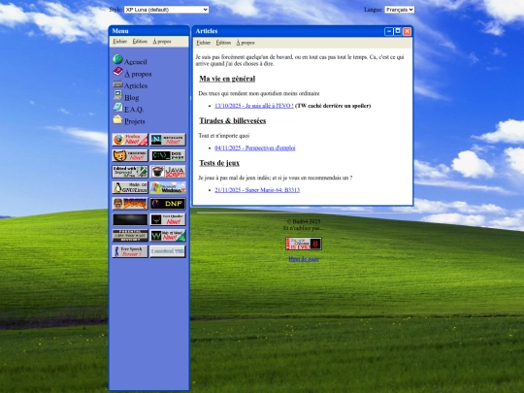
Task: Click the plain black badge
Action: click(x=130, y=219)
